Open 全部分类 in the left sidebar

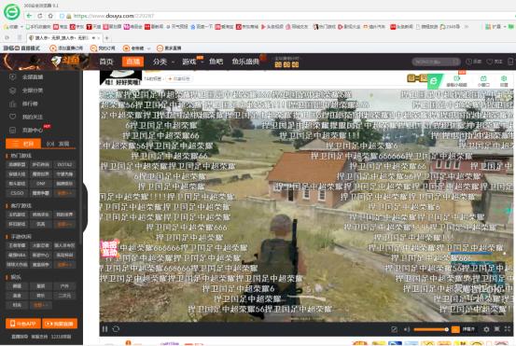(26, 90)
